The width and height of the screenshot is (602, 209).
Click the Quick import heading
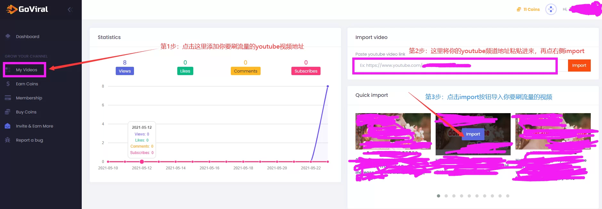[x=372, y=95]
